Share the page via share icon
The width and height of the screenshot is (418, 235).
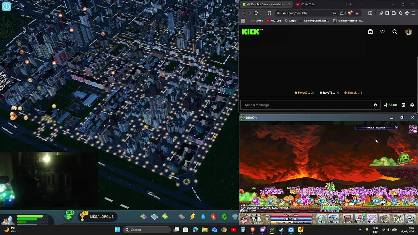tap(342, 13)
